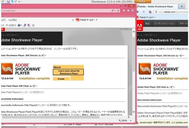Go to the IE Home page icon
The image size is (189, 128).
tap(124, 11)
